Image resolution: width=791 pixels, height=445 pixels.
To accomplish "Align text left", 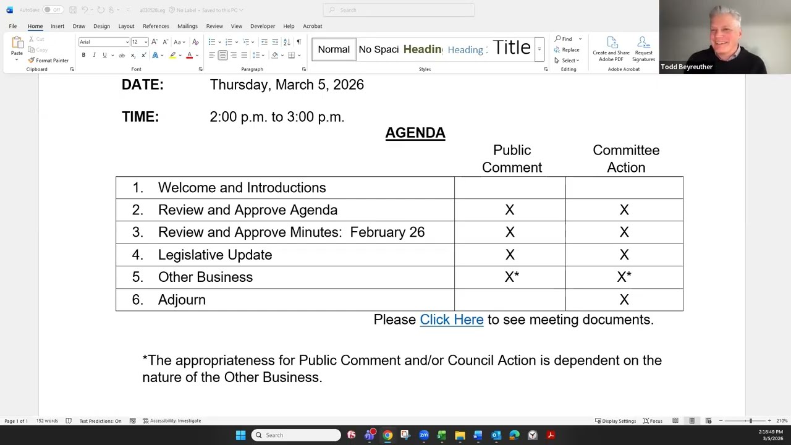I will [212, 55].
